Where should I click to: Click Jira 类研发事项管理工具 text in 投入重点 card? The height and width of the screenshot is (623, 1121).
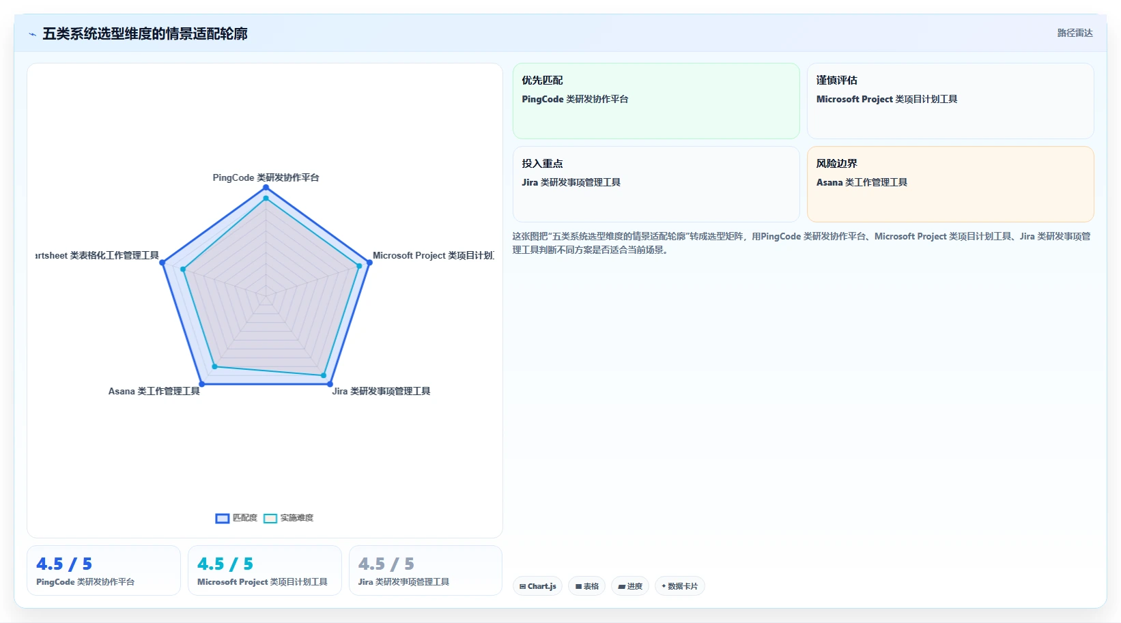571,182
